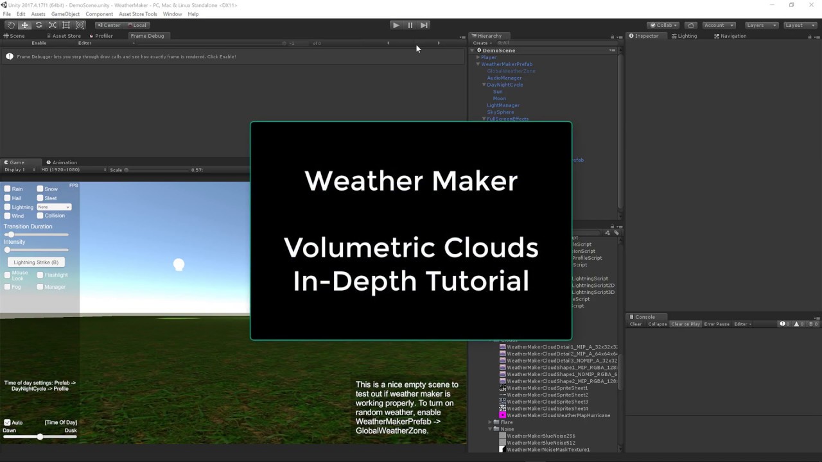Open the Collab dropdown

[664, 25]
